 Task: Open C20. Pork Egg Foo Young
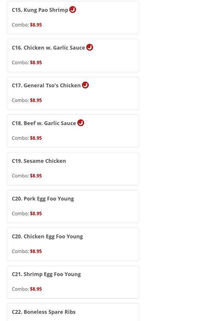pos(43,199)
